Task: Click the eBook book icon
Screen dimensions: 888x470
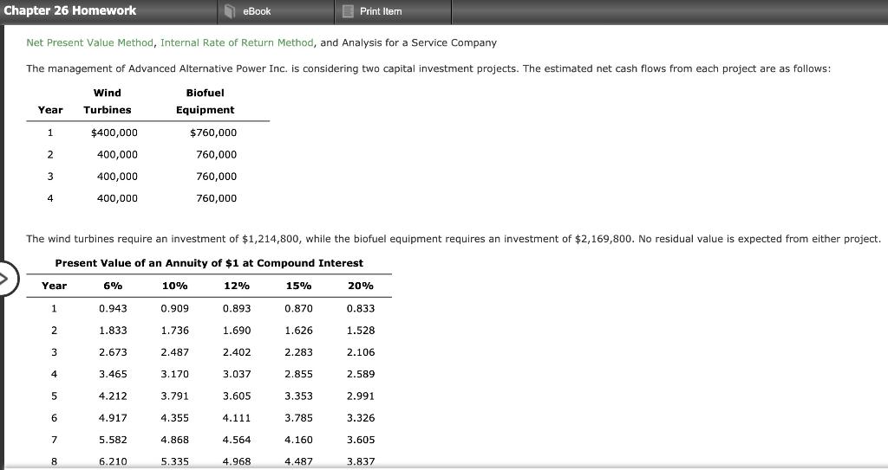Action: [x=229, y=11]
